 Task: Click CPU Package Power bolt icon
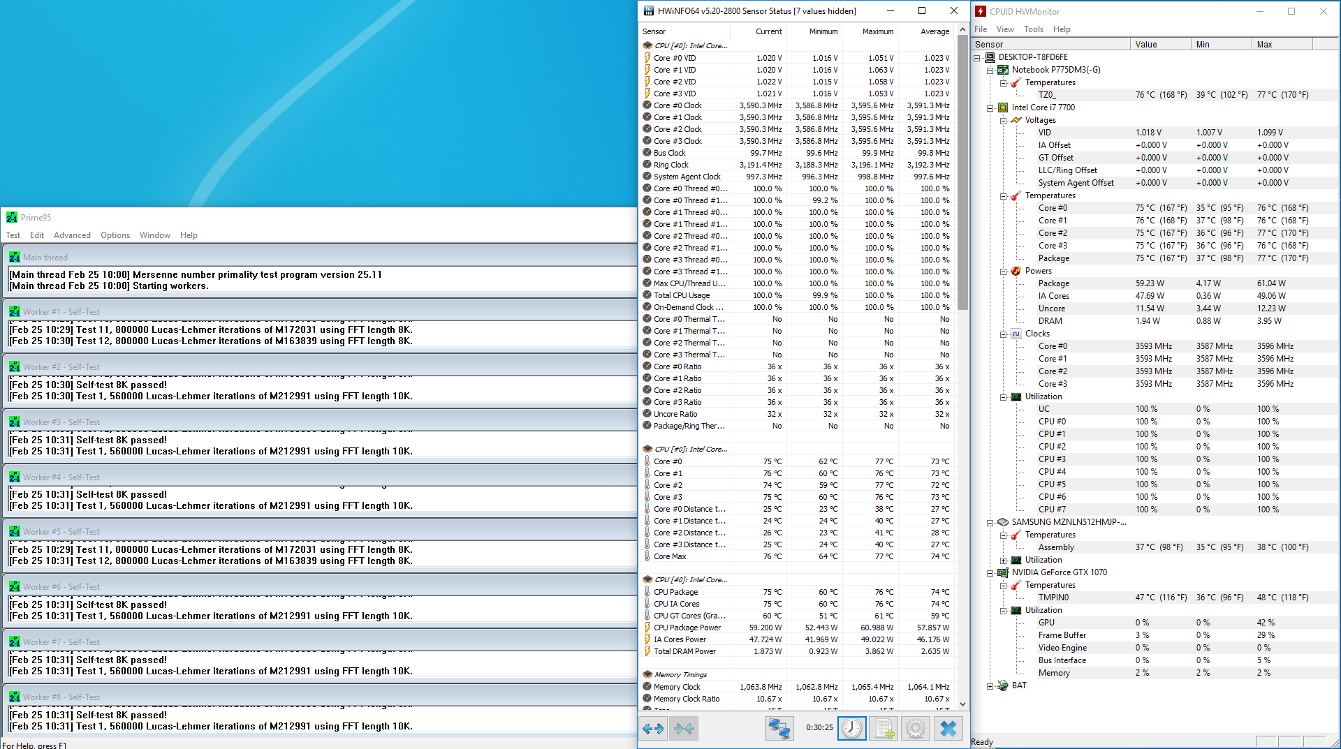(x=647, y=628)
